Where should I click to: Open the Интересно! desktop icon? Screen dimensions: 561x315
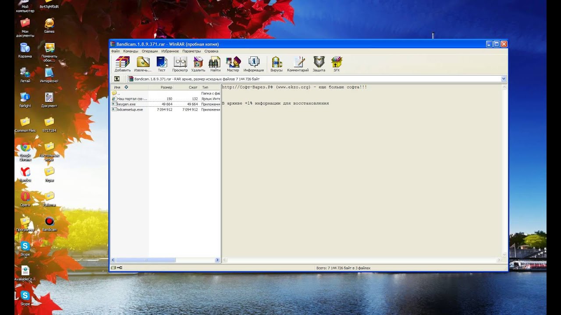coord(49,75)
